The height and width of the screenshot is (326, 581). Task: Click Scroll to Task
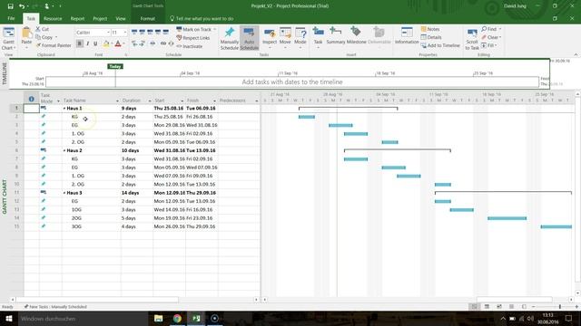[x=472, y=39]
